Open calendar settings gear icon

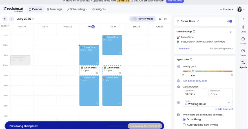[160, 19]
